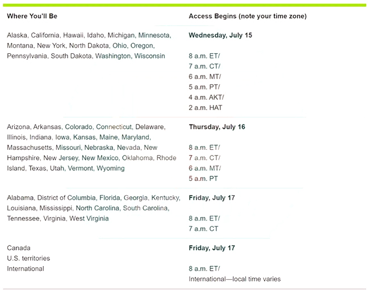Click the "2 a.m. HAT" time entry
The height and width of the screenshot is (295, 369).
tap(206, 107)
